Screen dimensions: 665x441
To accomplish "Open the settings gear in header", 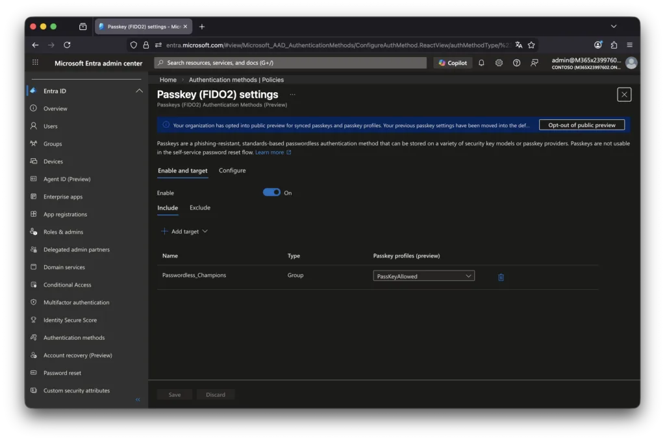I will coord(499,63).
